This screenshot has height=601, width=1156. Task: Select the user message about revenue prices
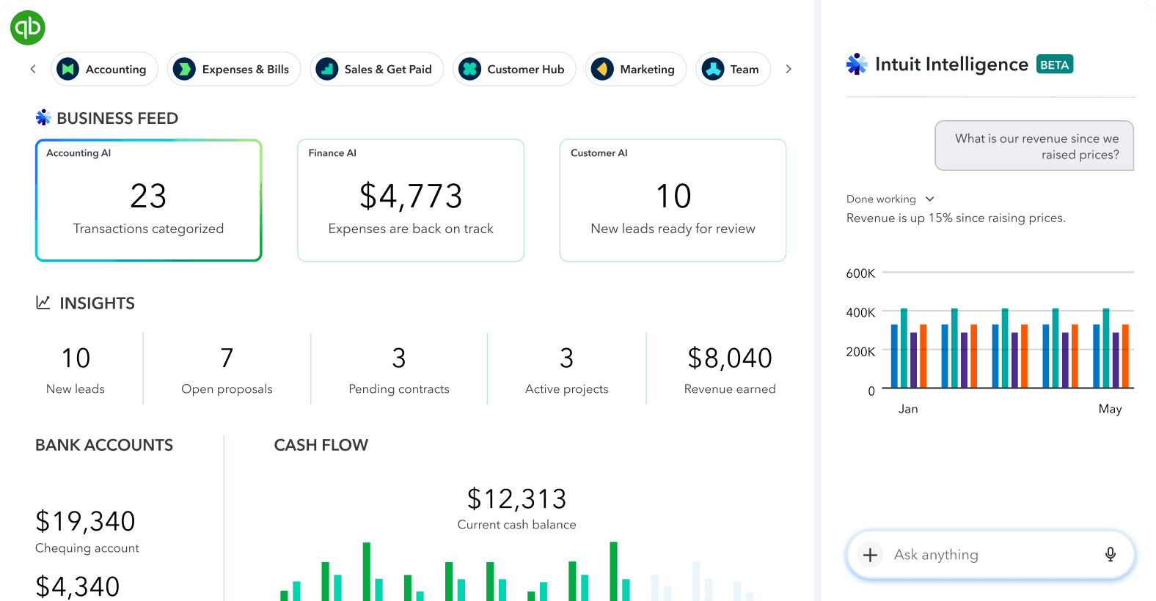click(x=1034, y=146)
